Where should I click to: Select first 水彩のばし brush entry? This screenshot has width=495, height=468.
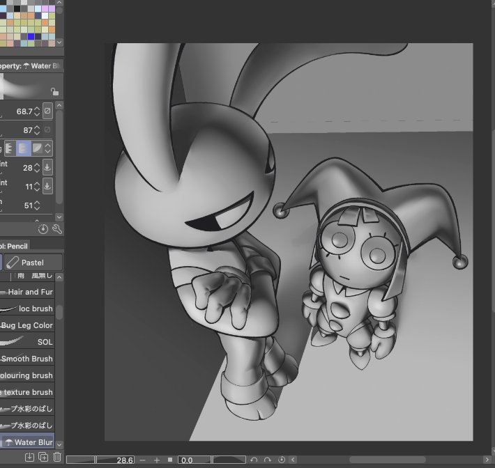[27, 409]
